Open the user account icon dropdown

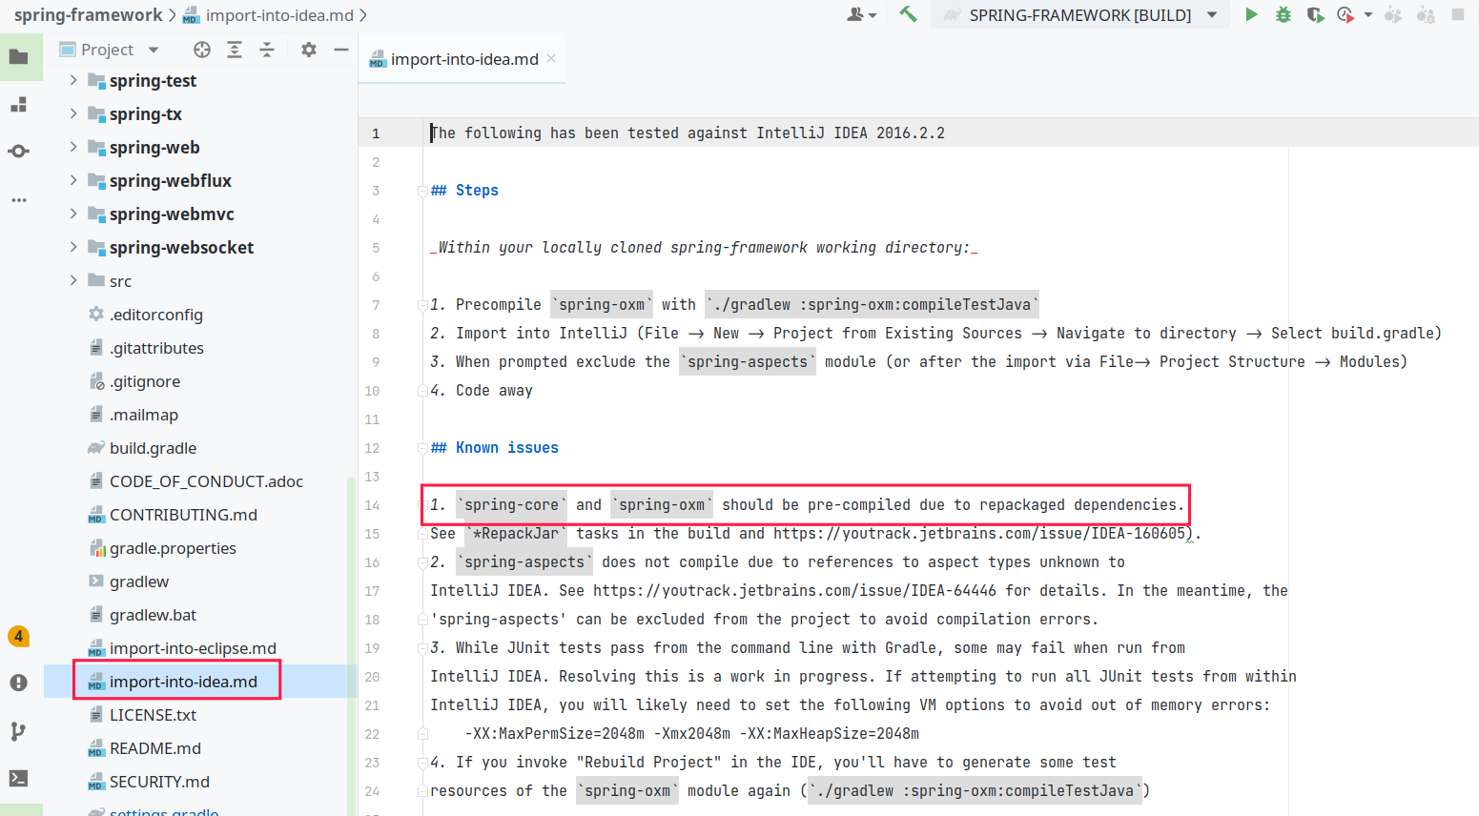click(861, 14)
